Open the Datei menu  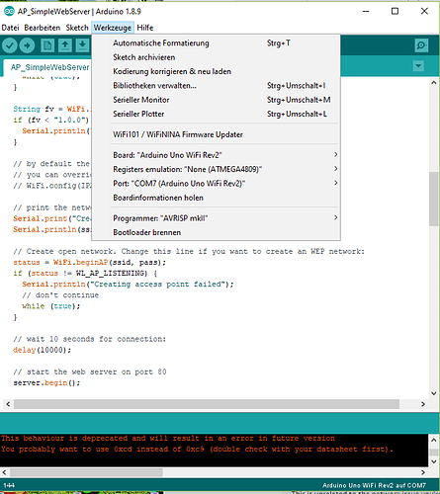10,28
